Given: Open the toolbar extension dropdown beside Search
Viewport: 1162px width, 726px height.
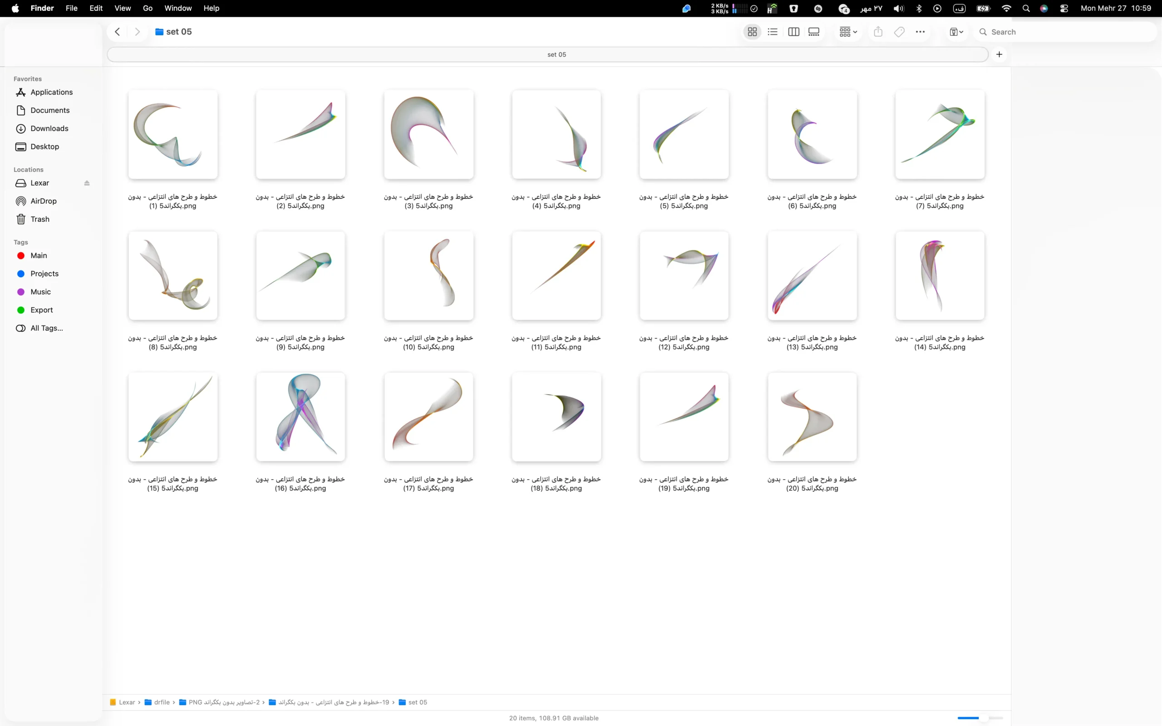Looking at the screenshot, I should (956, 32).
